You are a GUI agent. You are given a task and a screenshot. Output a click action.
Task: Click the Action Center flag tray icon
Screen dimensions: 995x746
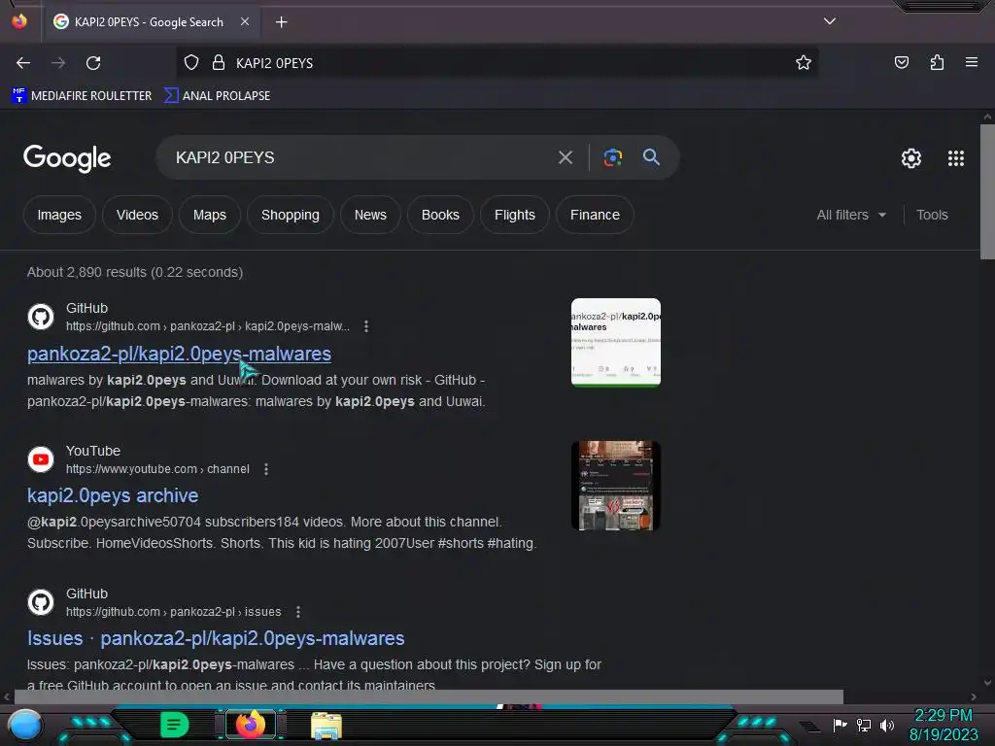[x=840, y=725]
